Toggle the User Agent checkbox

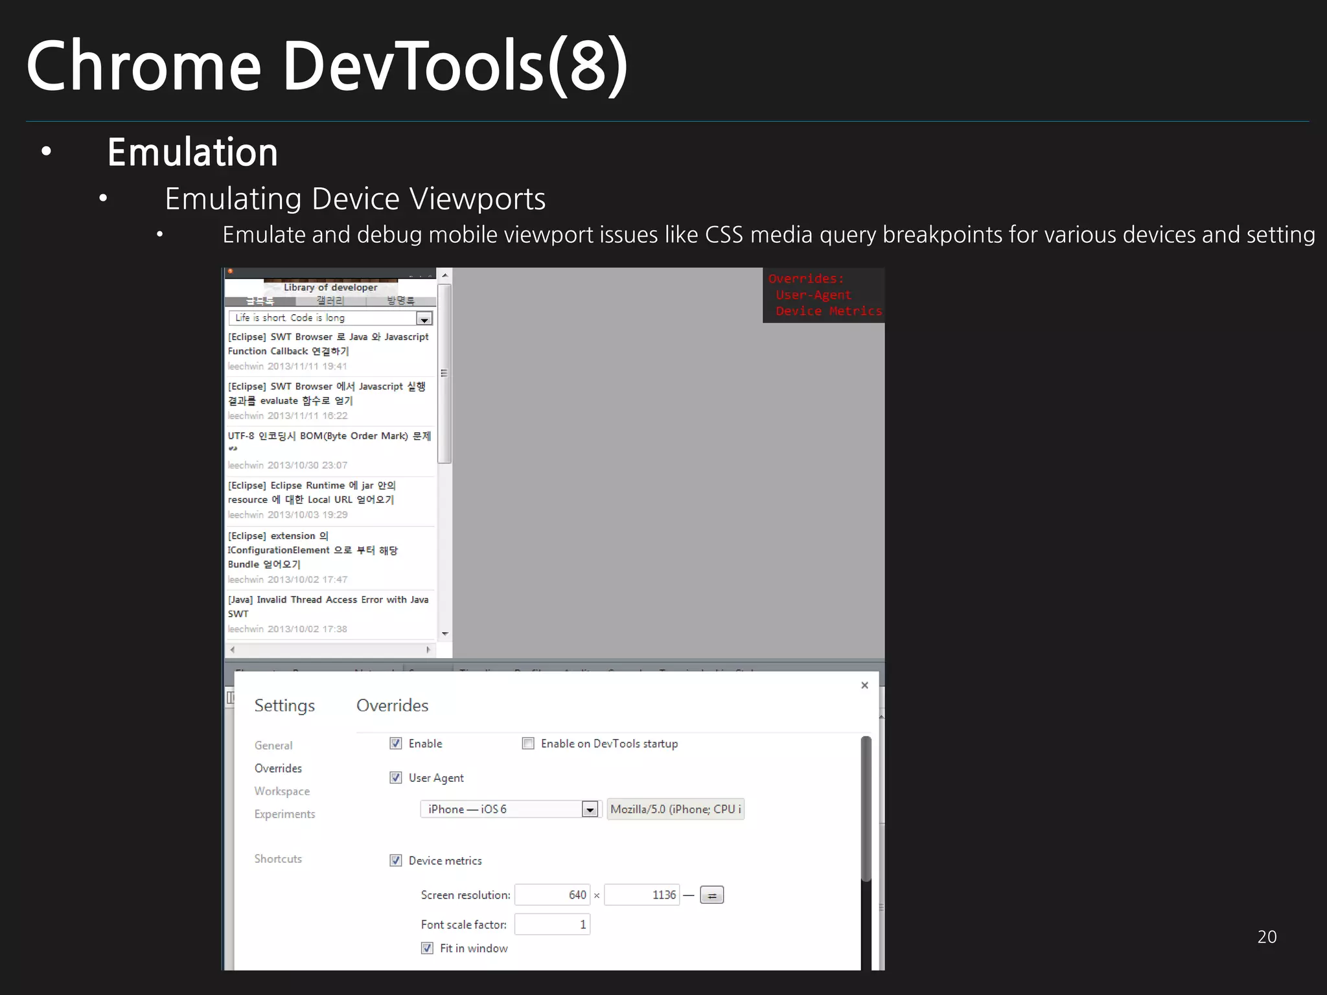click(x=395, y=778)
